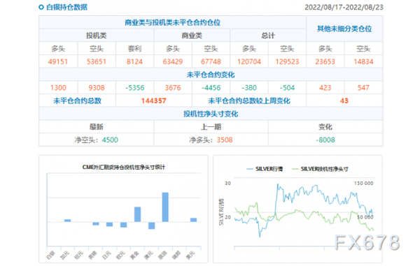
Task: Toggle the SILVER行情 blue legend series
Action: coord(265,169)
